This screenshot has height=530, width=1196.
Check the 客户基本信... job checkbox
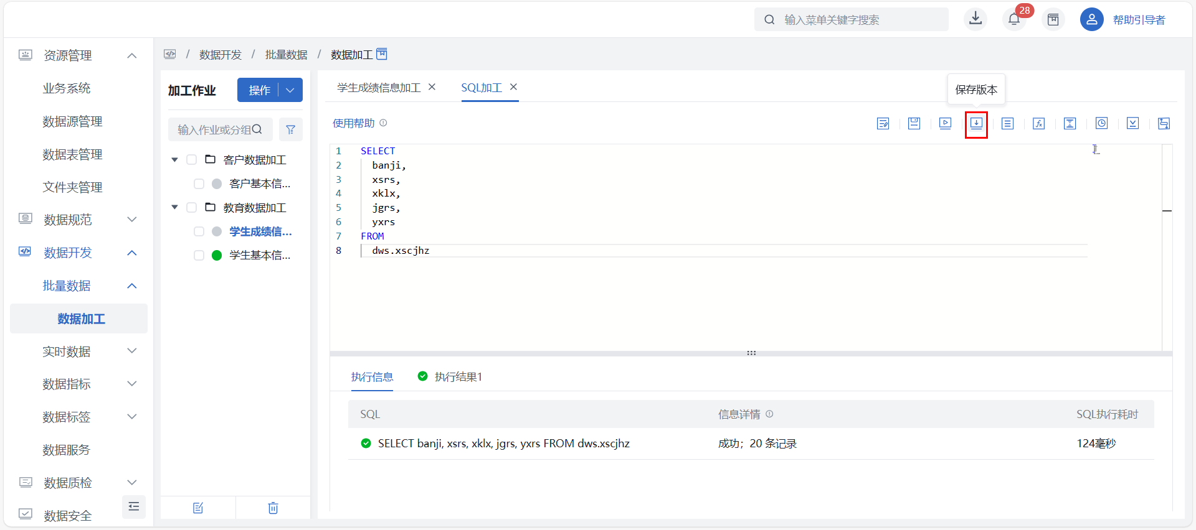point(199,184)
